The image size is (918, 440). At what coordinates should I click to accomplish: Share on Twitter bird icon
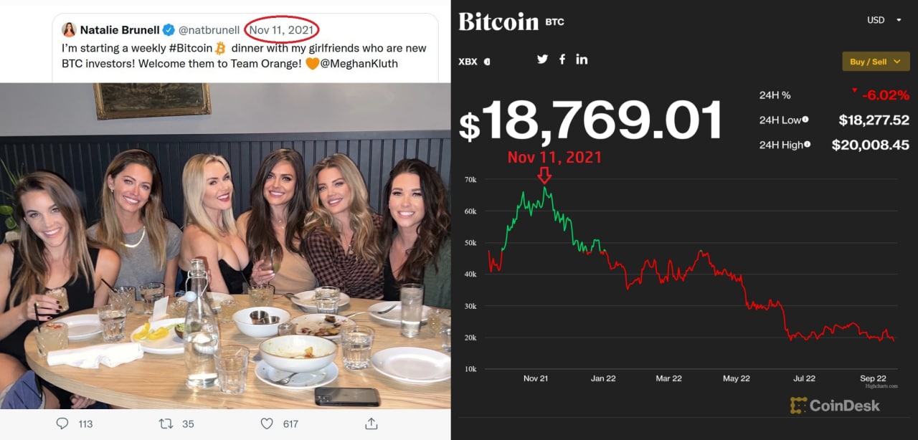[x=542, y=59]
